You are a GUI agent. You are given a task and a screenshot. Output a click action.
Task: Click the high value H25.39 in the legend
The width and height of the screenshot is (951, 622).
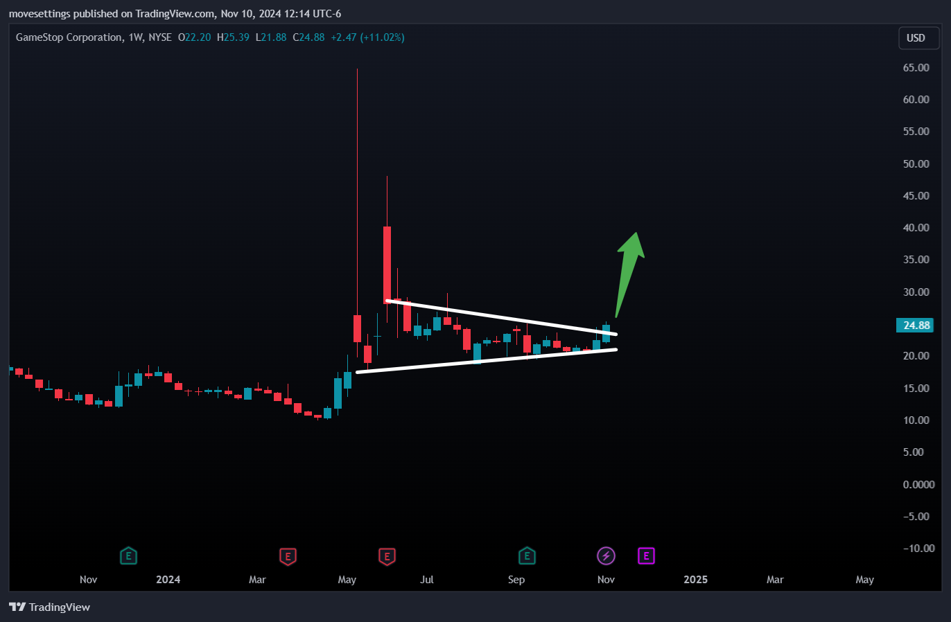pyautogui.click(x=233, y=37)
